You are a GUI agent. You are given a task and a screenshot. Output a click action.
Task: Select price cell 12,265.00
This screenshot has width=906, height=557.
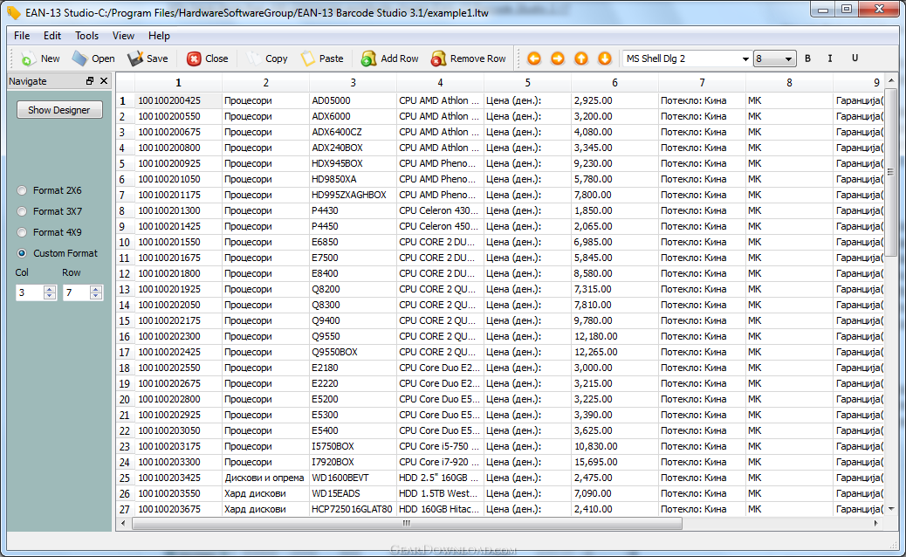614,353
